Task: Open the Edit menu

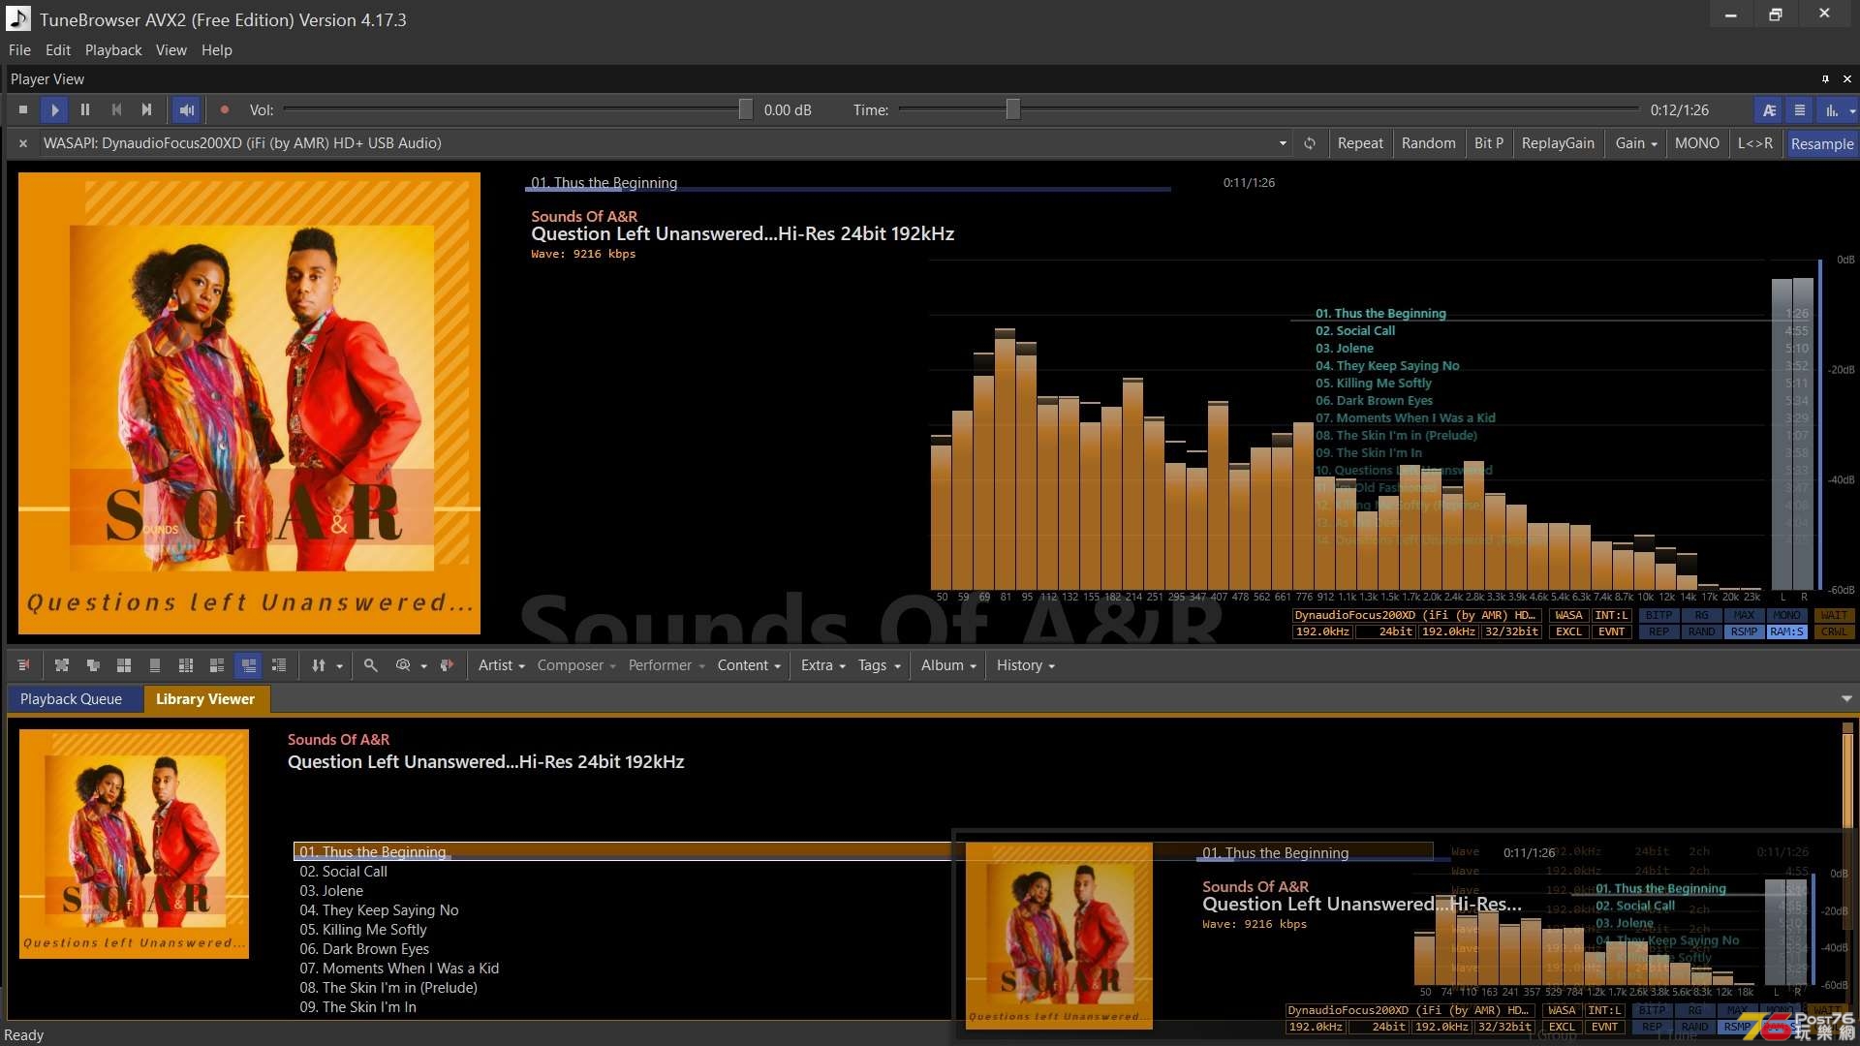Action: [x=58, y=50]
